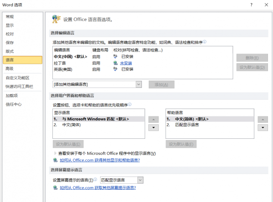Click 启用 keyboard status for 中文(中国)
Screen dimensions: 273x202
point(96,56)
